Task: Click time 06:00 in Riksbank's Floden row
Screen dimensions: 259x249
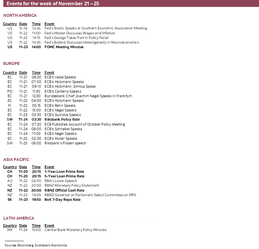Action: coord(36,143)
